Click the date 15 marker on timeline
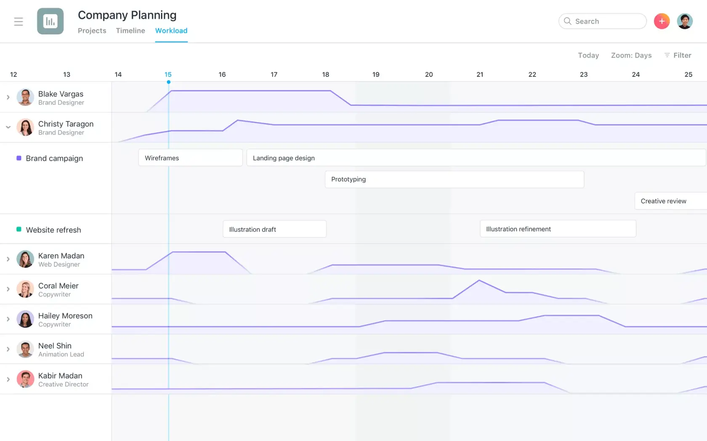The image size is (707, 441). (x=168, y=74)
